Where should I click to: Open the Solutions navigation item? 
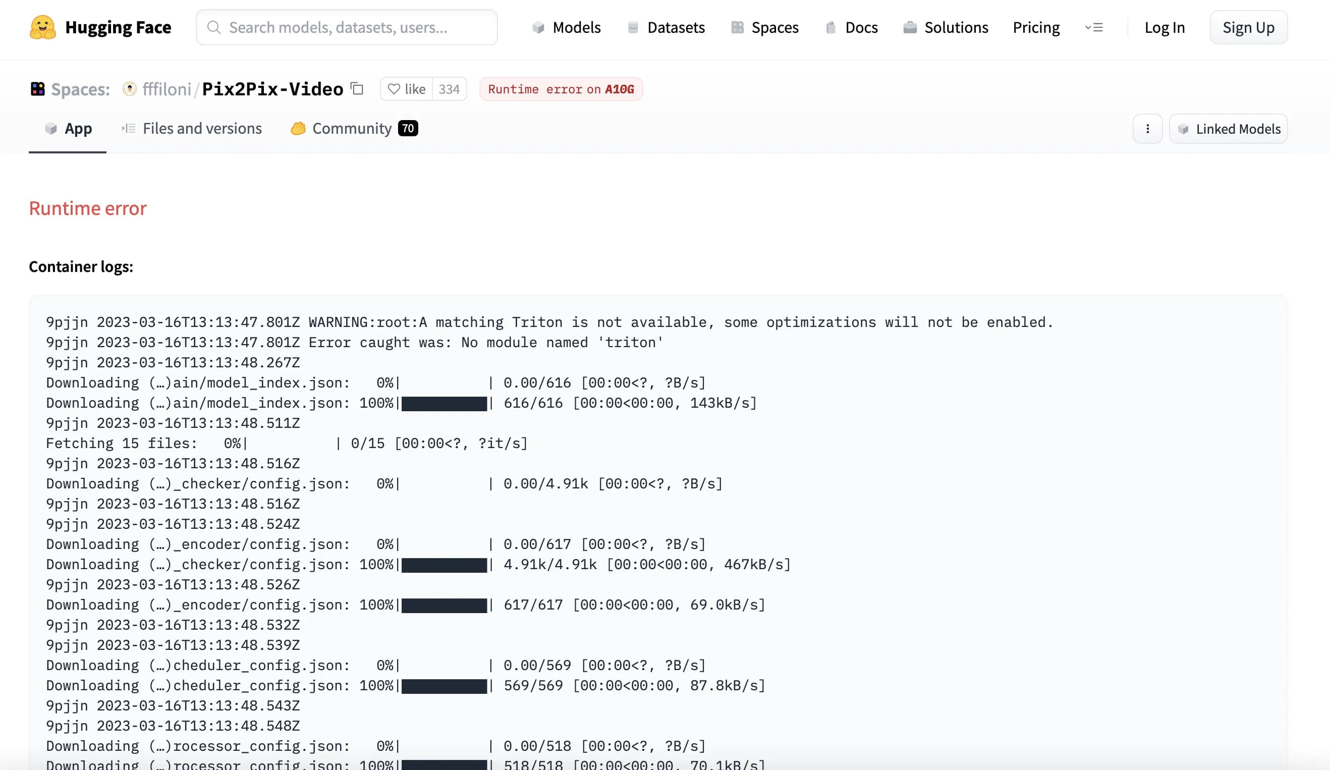946,27
